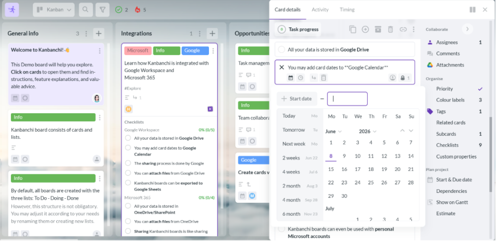Open General info list three-dot menu
This screenshot has width=496, height=242.
tap(87, 33)
